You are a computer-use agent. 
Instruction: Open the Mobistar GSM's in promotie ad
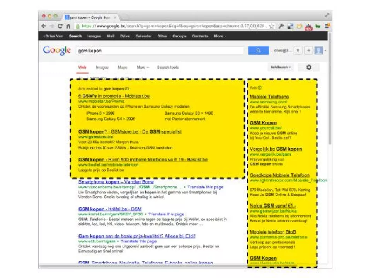pos(114,96)
